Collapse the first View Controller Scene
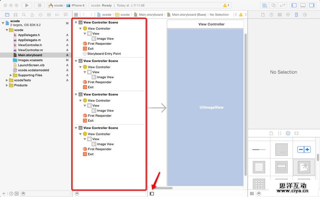Viewport: 320px width, 197px height. 76,22
